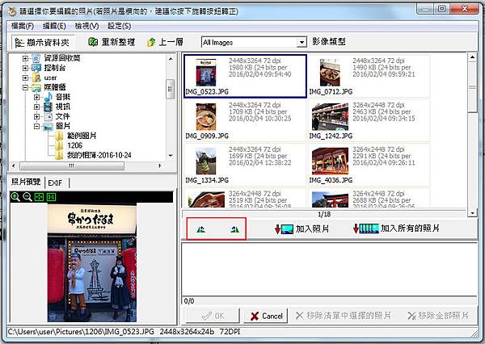The width and height of the screenshot is (485, 344).
Task: Switch to the 照片預覽 tab
Action: pos(26,182)
